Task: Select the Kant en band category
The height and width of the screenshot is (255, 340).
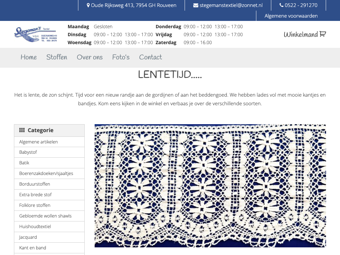Action: pos(33,248)
